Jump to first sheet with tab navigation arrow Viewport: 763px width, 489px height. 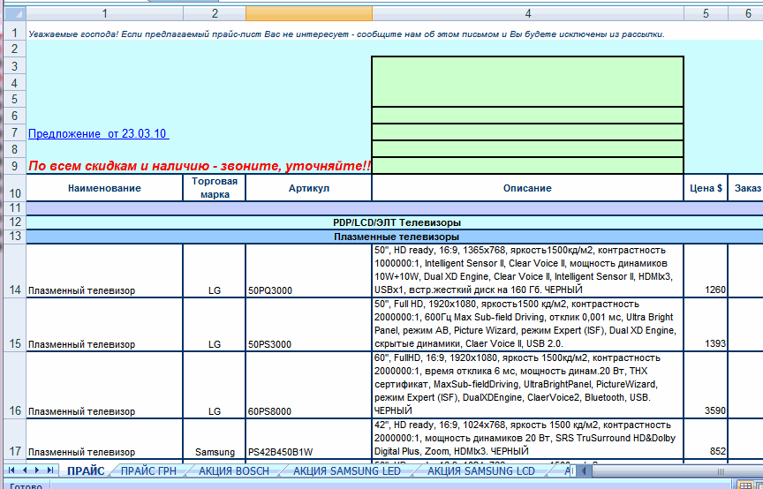(11, 470)
